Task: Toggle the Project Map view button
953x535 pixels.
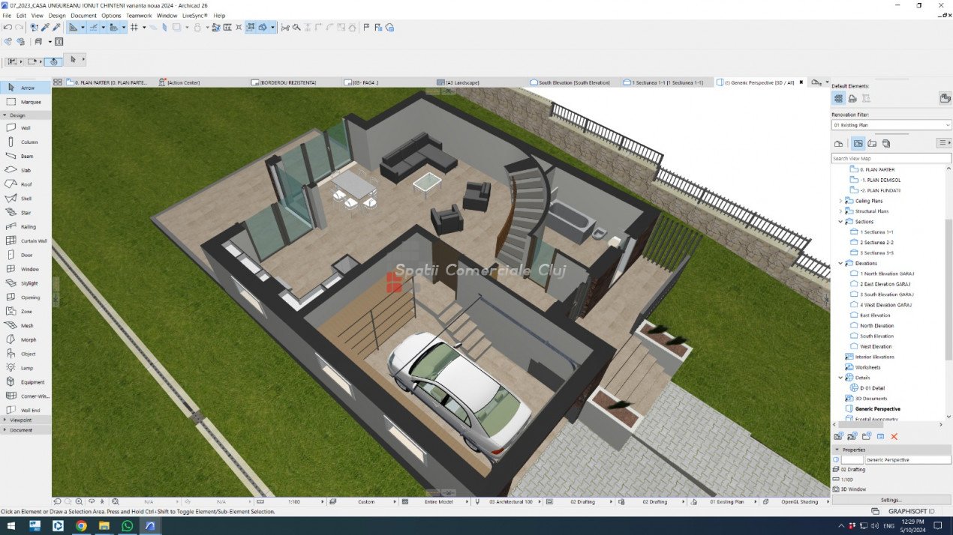Action: point(838,143)
